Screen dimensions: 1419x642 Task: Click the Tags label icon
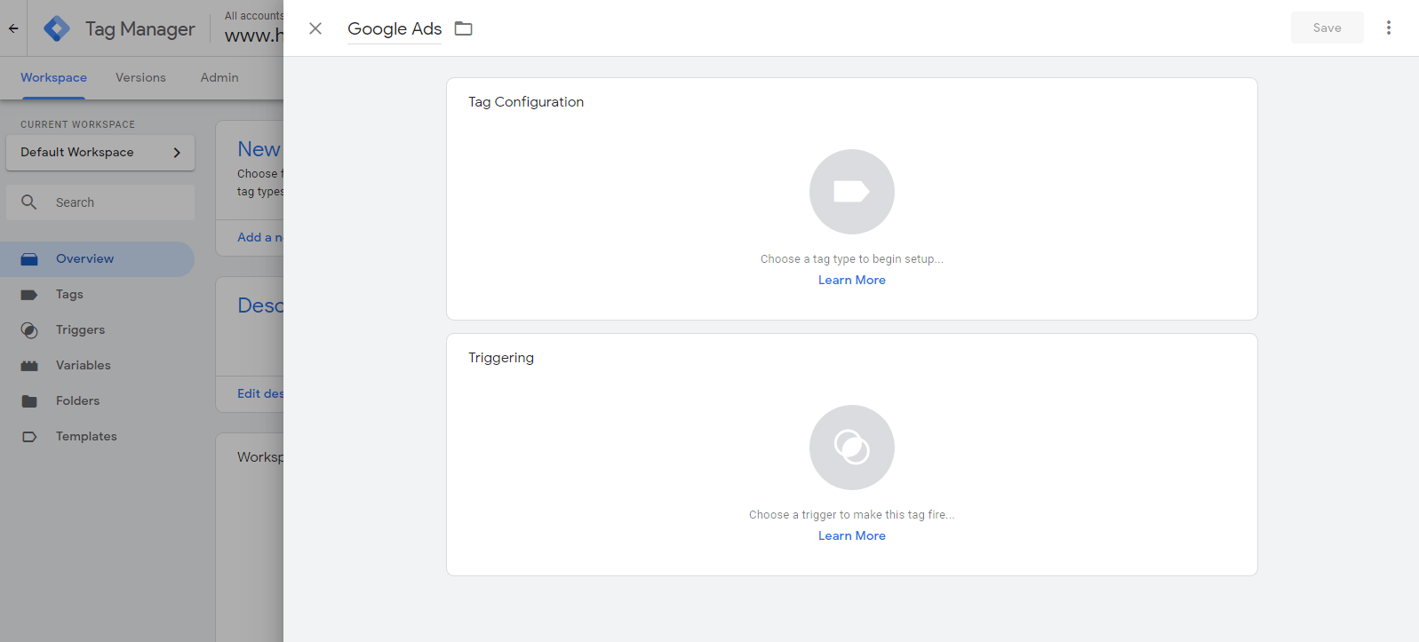pos(29,295)
